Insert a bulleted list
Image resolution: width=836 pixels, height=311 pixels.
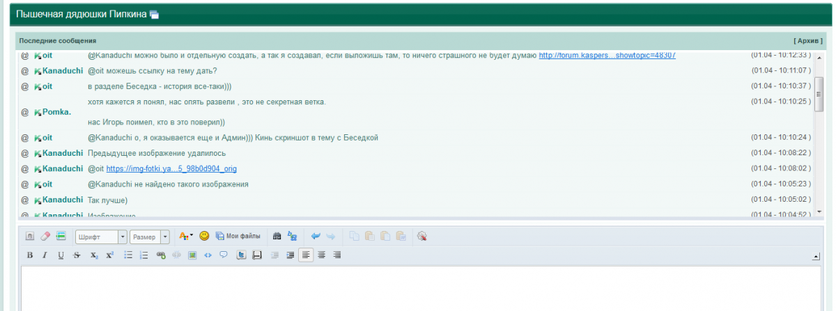128,255
